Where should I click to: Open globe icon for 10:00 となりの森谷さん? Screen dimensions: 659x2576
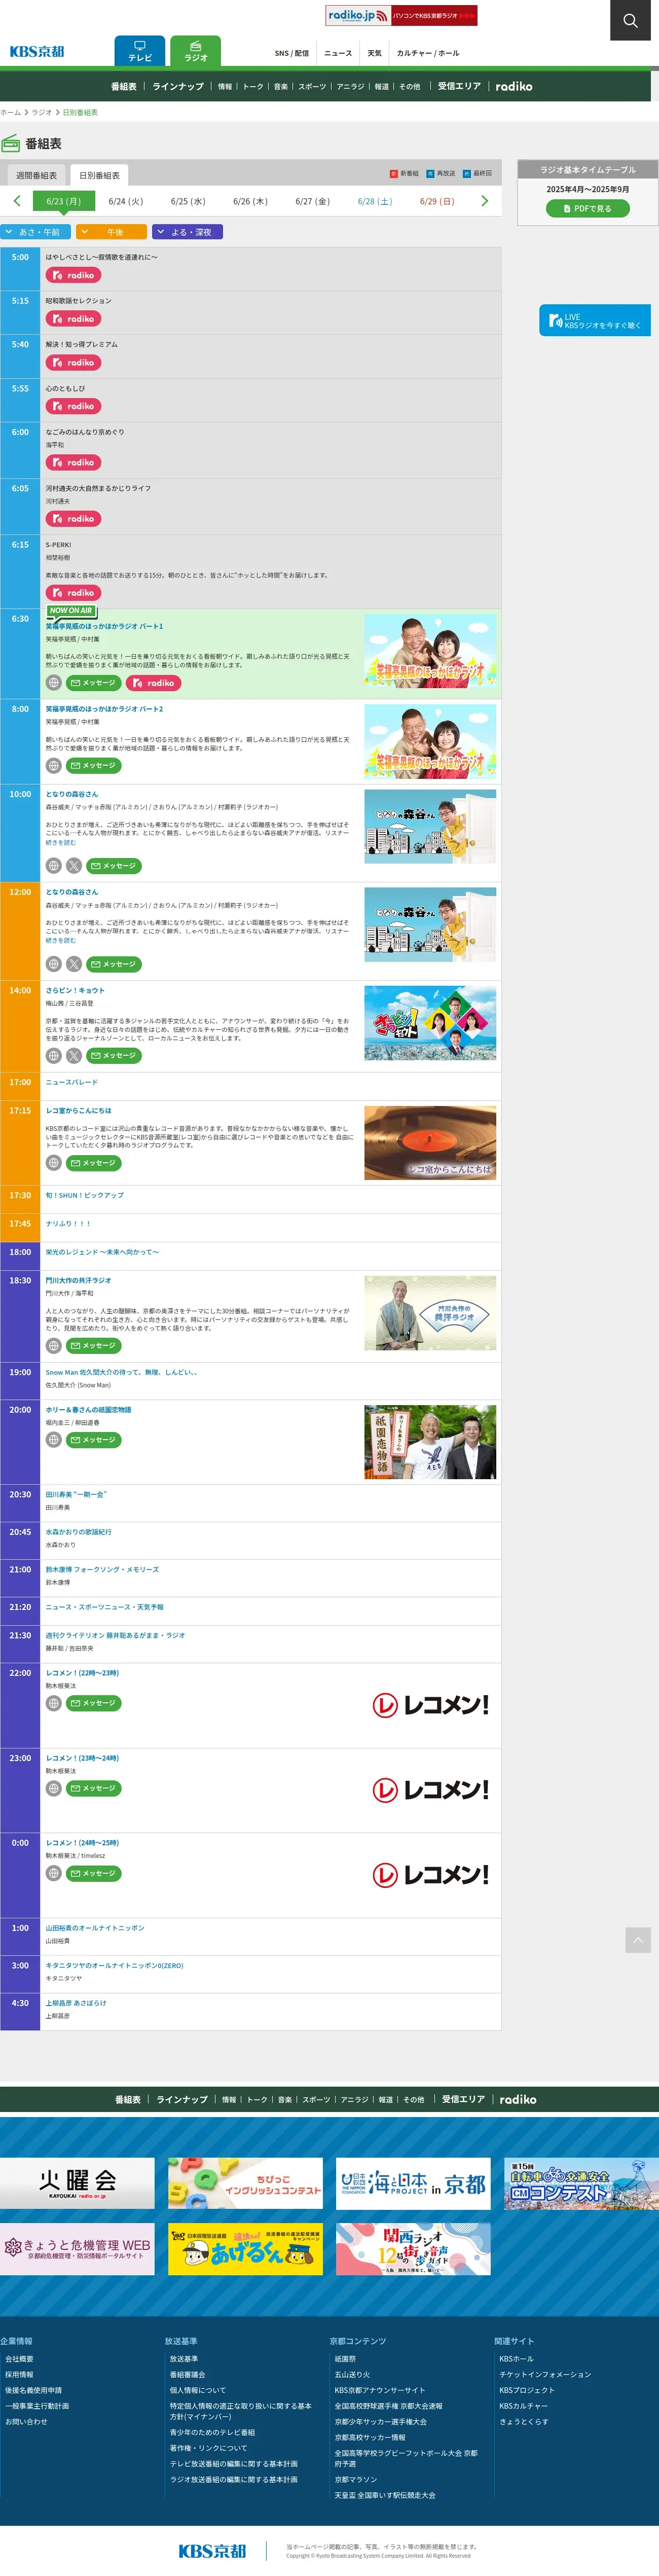point(54,866)
